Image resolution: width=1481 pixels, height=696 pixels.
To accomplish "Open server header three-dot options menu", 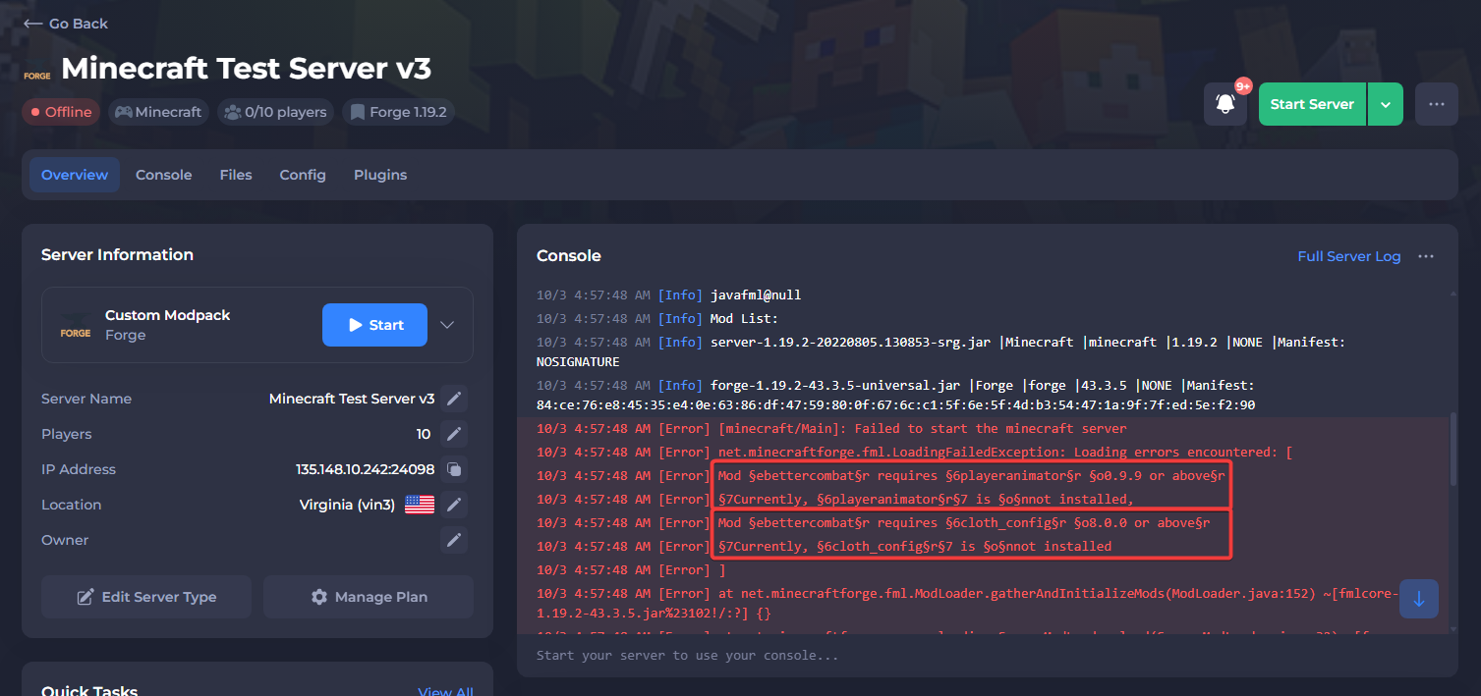I will click(1436, 104).
